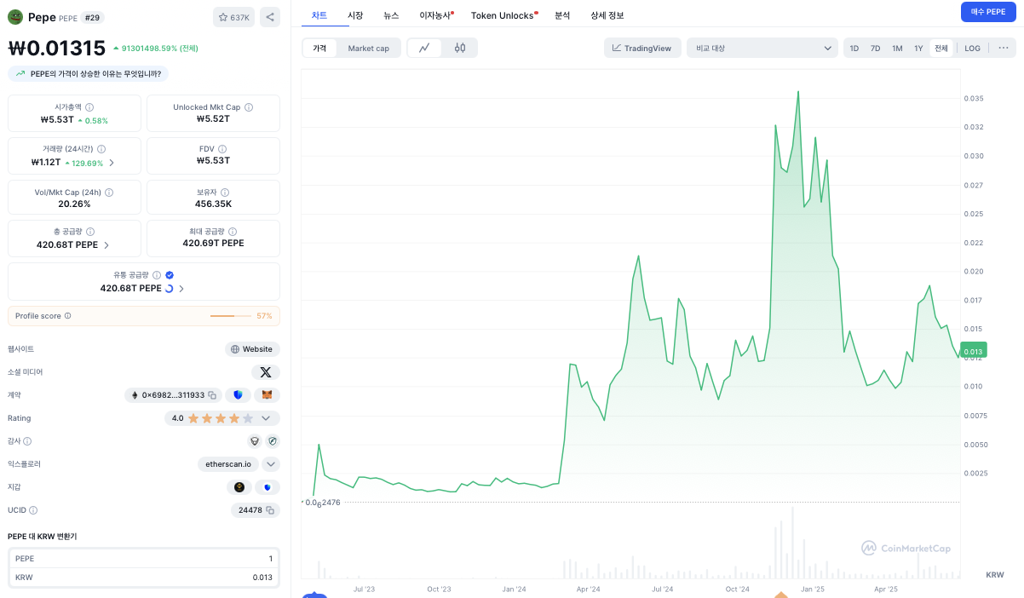This screenshot has height=598, width=1024.
Task: Expand 유통 공급량 details arrow
Action: [x=181, y=289]
